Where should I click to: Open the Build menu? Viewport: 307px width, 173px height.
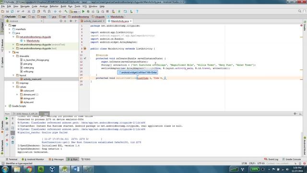[63, 6]
